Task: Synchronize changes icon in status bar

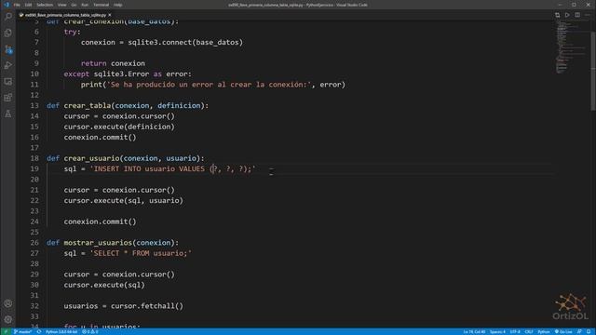Action: 39,331
